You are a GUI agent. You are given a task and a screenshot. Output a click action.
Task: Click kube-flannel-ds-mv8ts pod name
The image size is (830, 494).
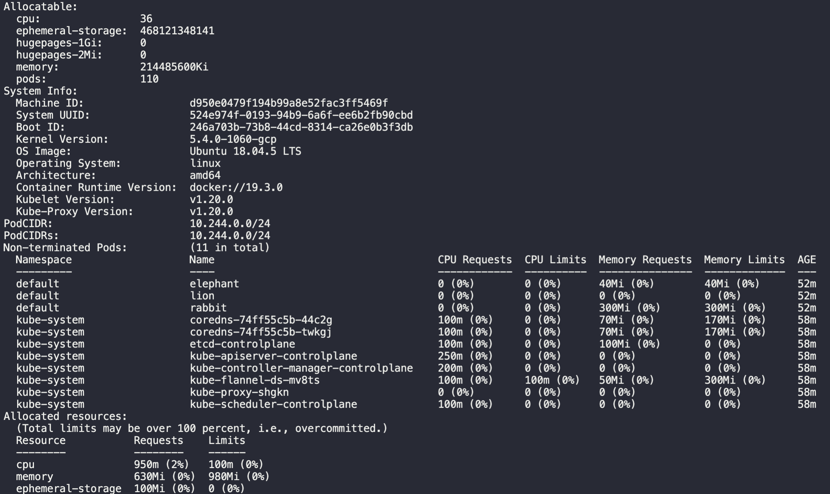(255, 380)
